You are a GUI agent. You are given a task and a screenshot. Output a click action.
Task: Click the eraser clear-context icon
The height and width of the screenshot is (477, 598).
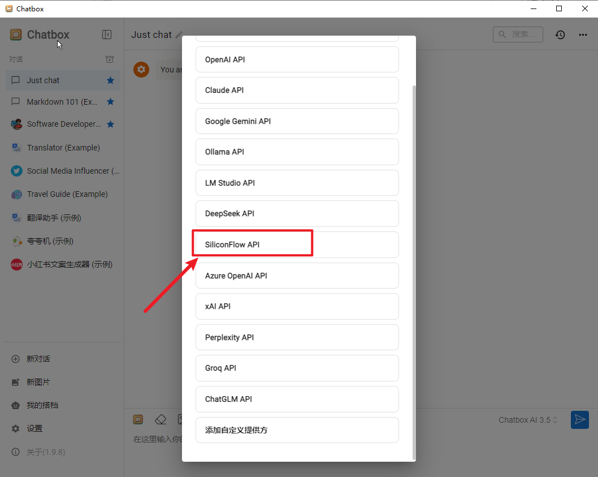click(x=161, y=420)
